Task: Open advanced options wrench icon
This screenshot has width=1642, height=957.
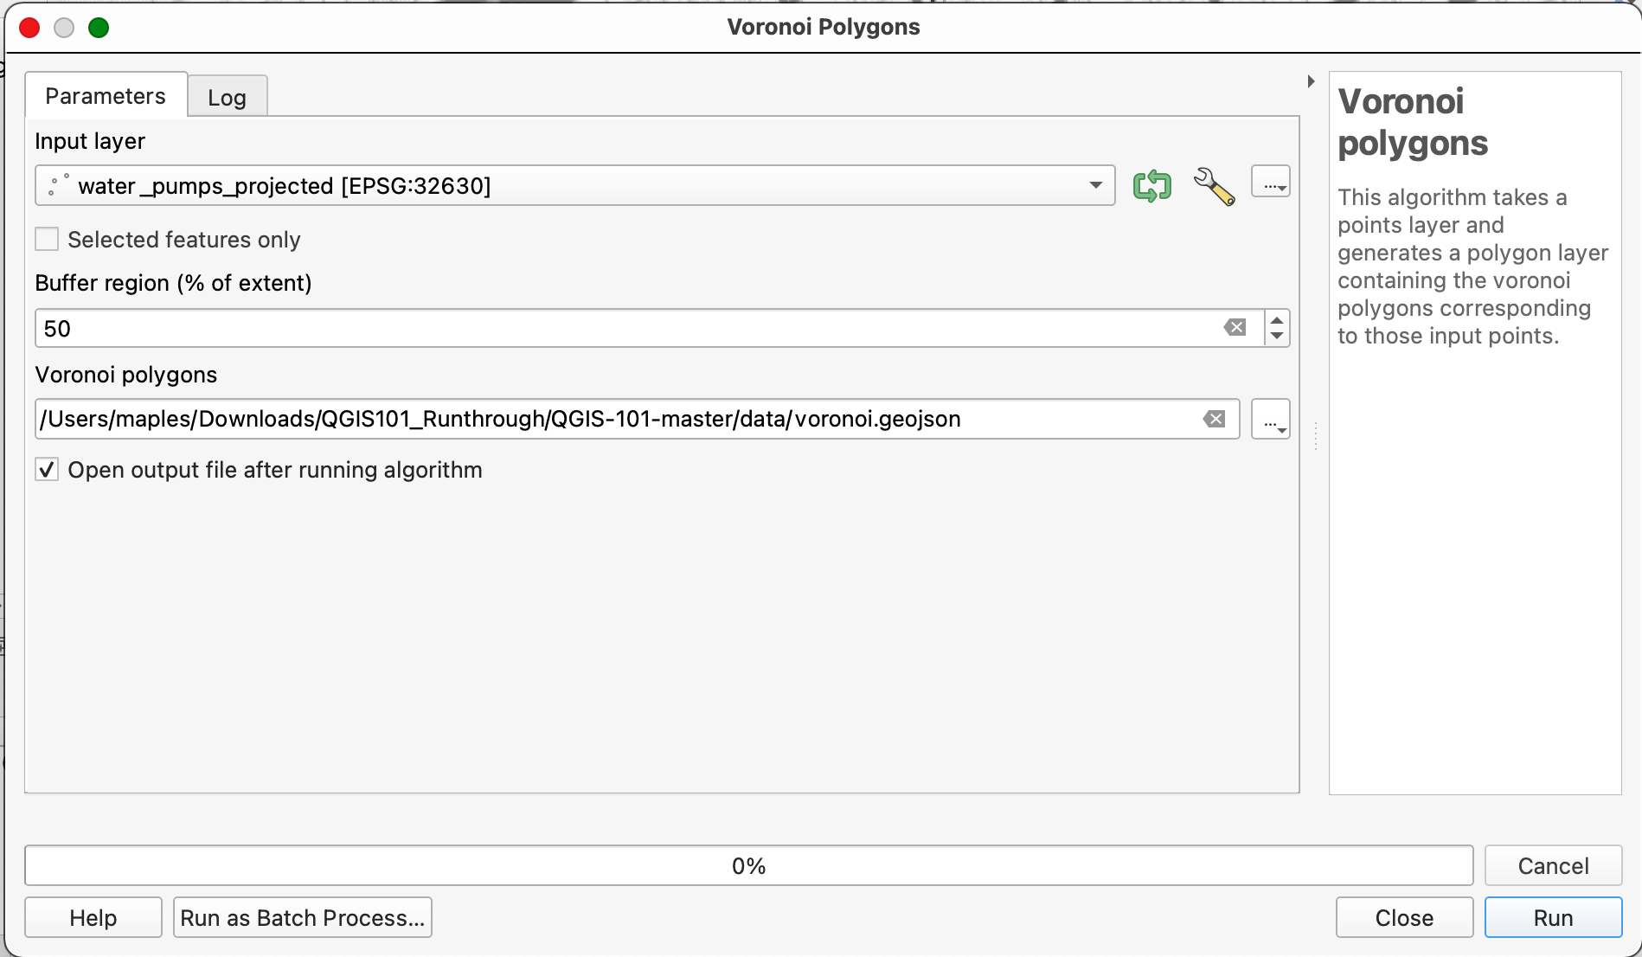Action: pos(1214,186)
